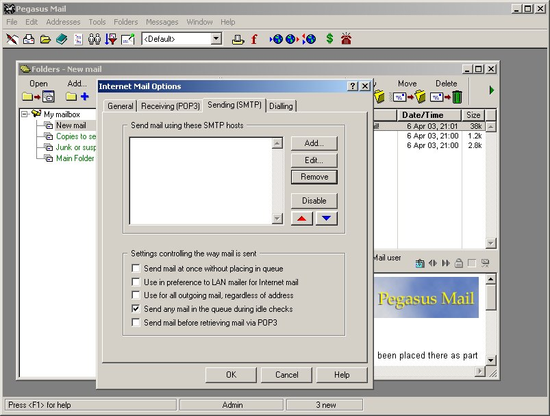Open the address books icon in toolbar
Image resolution: width=550 pixels, height=416 pixels.
click(x=62, y=39)
